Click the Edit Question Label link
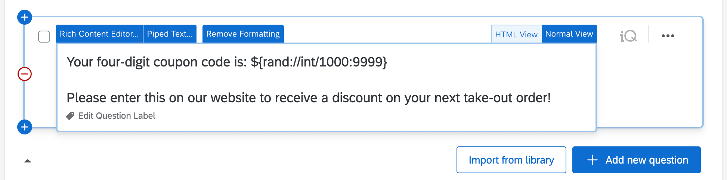The height and width of the screenshot is (180, 727). 117,116
